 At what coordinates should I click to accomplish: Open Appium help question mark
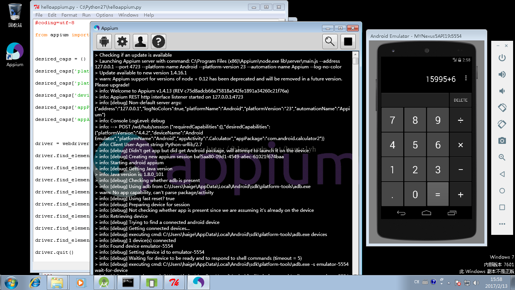tap(159, 42)
